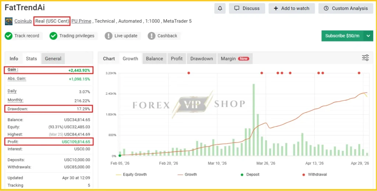Select the Chart tab label
The width and height of the screenshot is (377, 191).
(x=109, y=58)
